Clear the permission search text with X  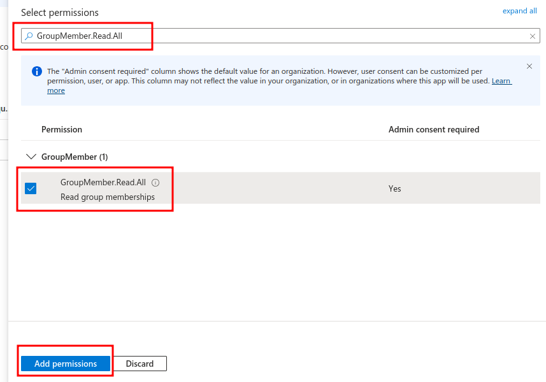click(533, 36)
